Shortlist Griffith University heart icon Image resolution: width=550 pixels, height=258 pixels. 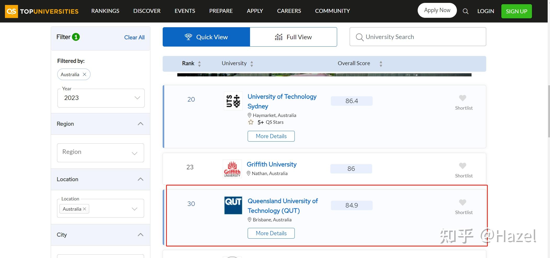coord(462,166)
